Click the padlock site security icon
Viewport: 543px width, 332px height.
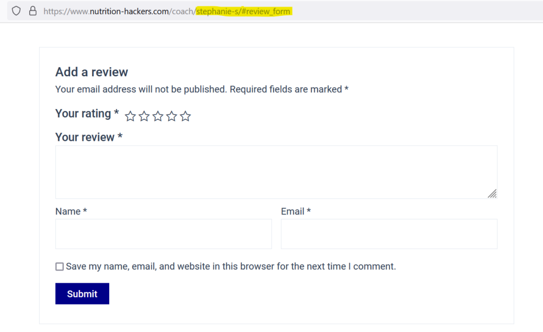click(x=33, y=11)
